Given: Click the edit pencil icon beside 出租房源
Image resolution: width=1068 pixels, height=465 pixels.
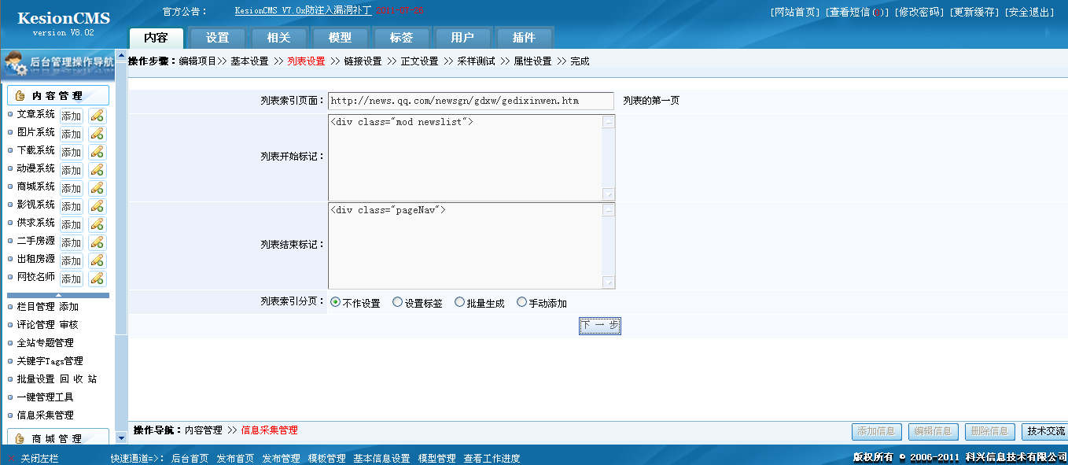Looking at the screenshot, I should pyautogui.click(x=97, y=260).
